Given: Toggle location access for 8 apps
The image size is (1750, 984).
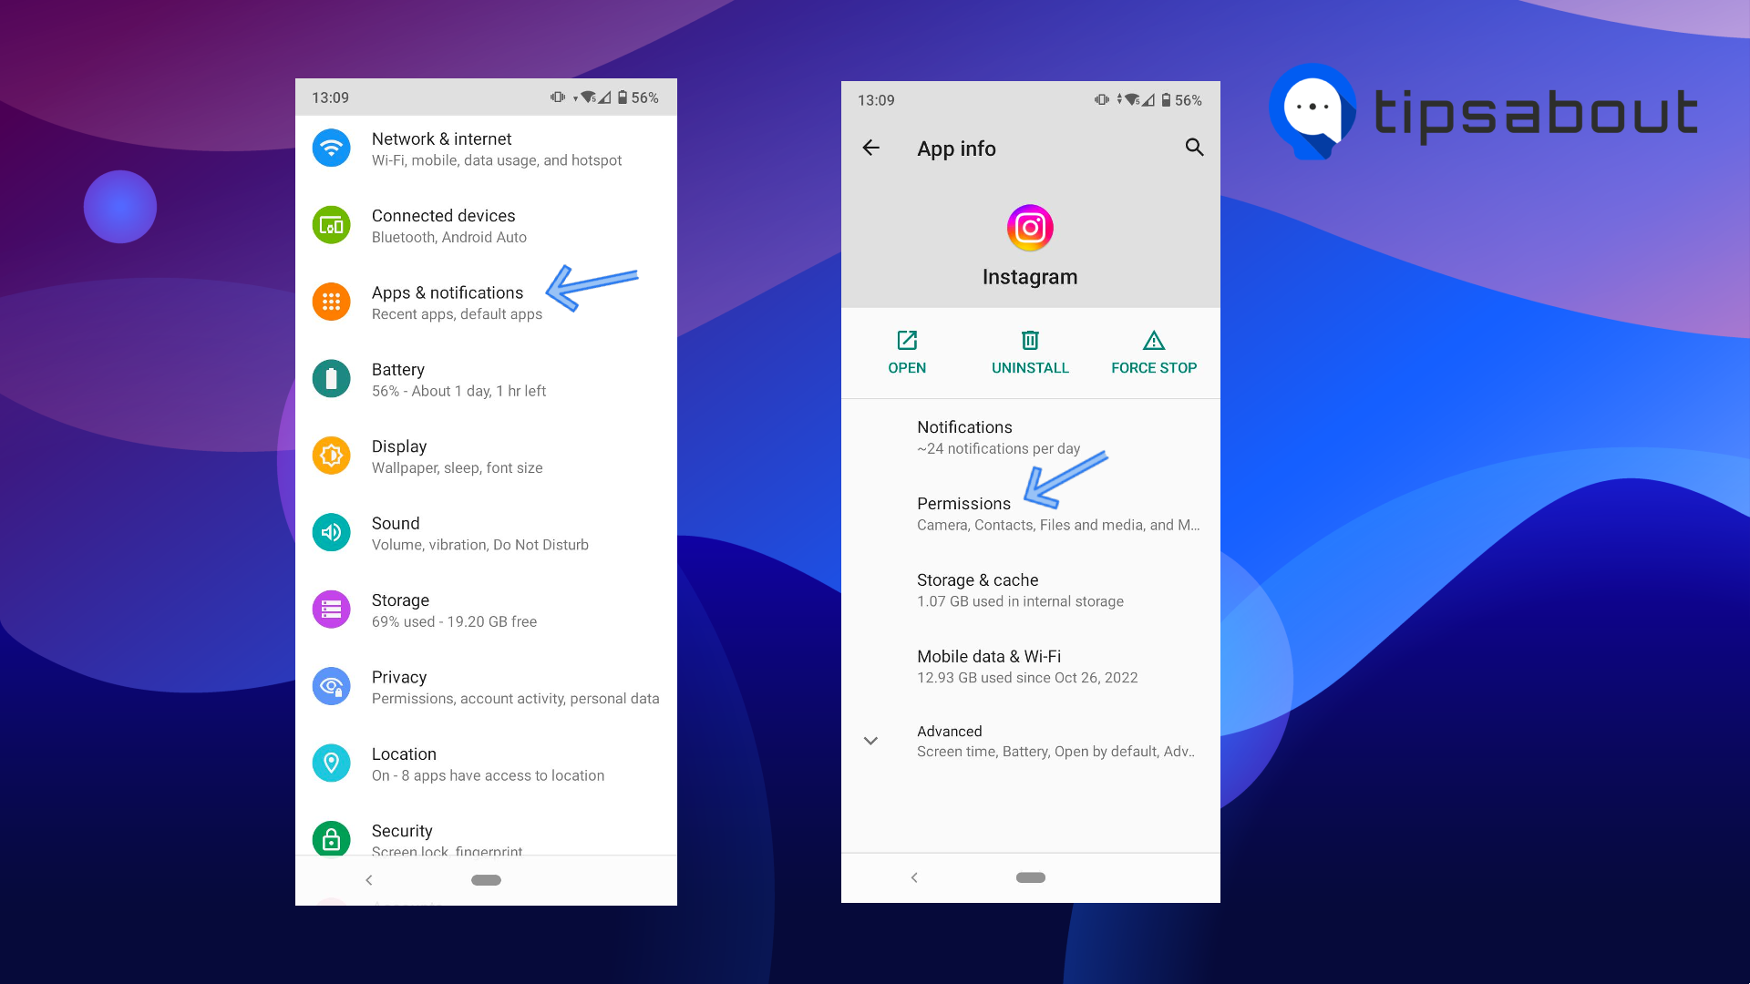Looking at the screenshot, I should pos(487,764).
